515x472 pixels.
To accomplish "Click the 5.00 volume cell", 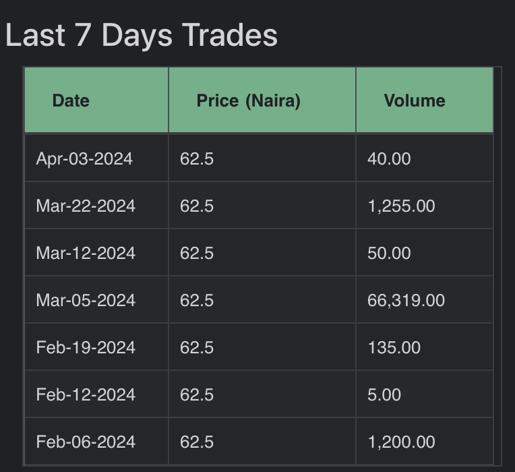I will 384,394.
